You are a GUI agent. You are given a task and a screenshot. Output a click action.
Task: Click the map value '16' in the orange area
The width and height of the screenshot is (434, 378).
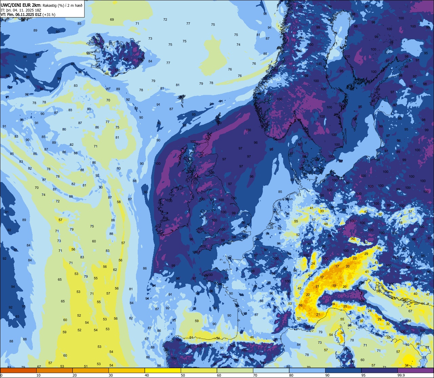point(300,305)
